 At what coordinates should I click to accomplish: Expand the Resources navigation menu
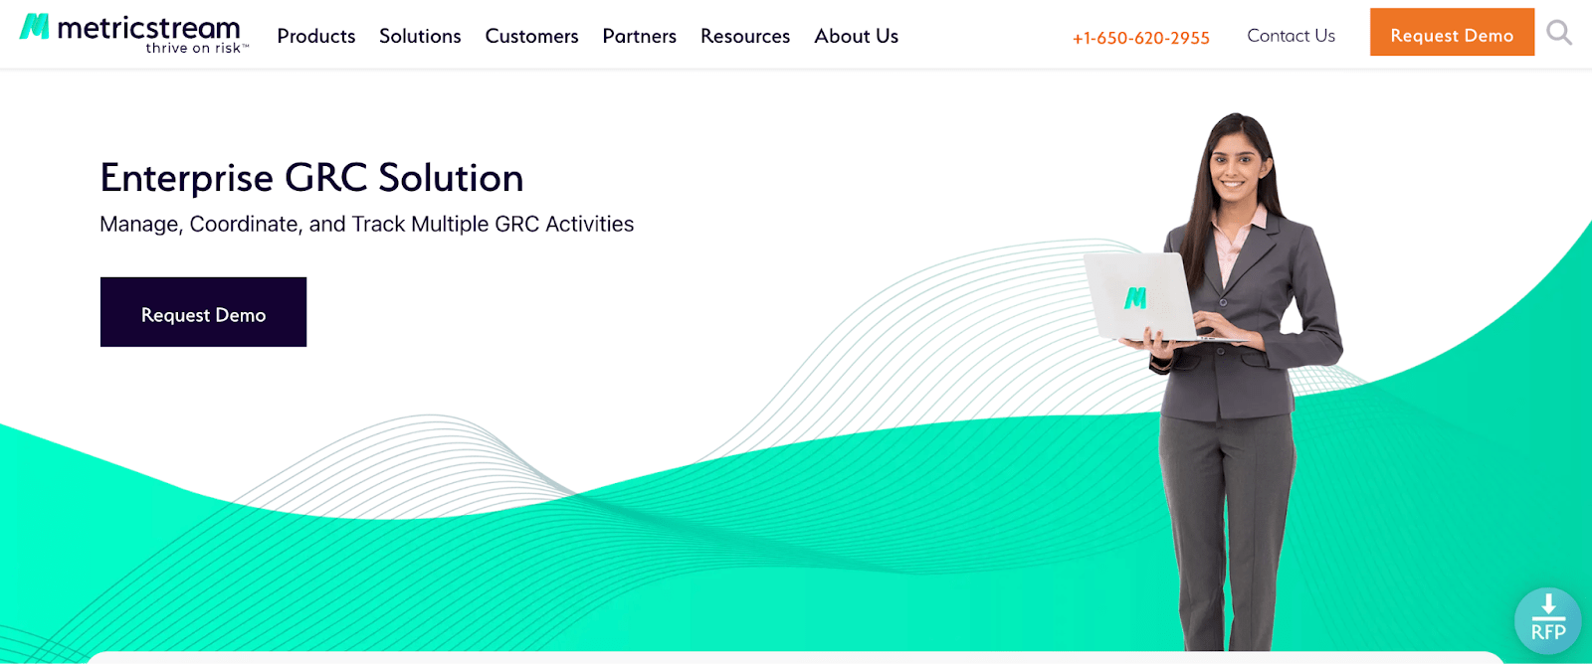[744, 36]
